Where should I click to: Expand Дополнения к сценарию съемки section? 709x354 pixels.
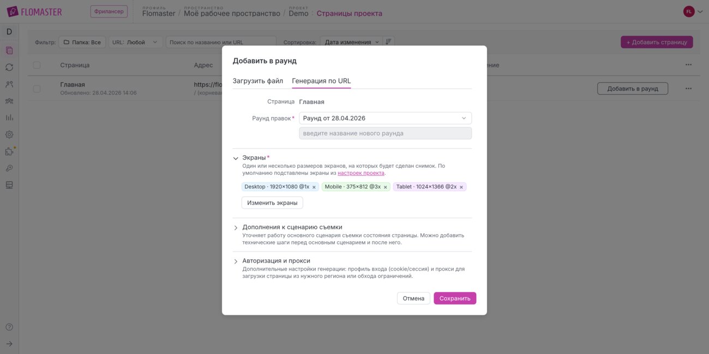point(236,228)
